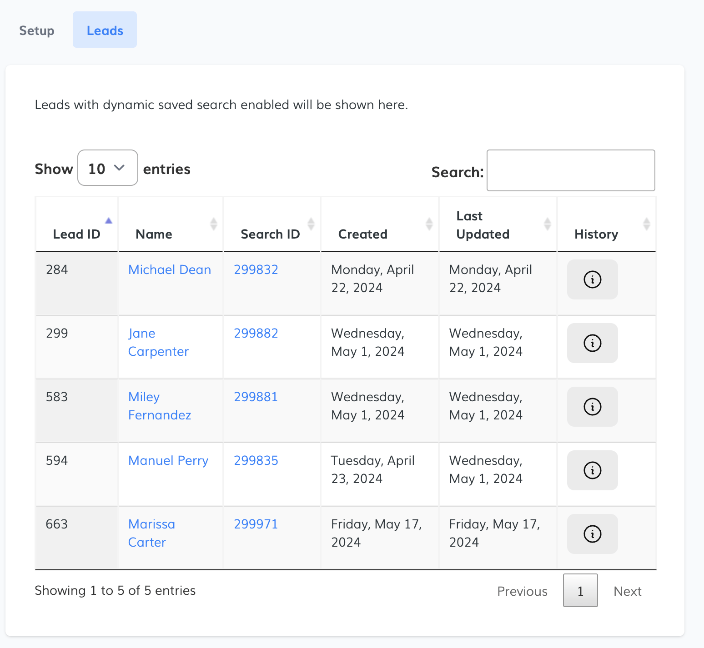Image resolution: width=704 pixels, height=648 pixels.
Task: Open history info for Jane Carpenter
Action: click(x=592, y=343)
